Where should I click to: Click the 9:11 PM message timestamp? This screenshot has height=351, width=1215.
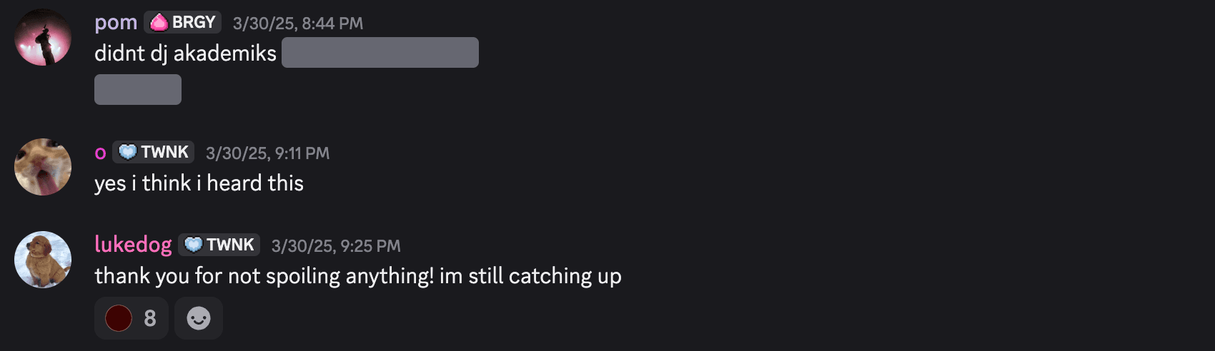(x=268, y=153)
